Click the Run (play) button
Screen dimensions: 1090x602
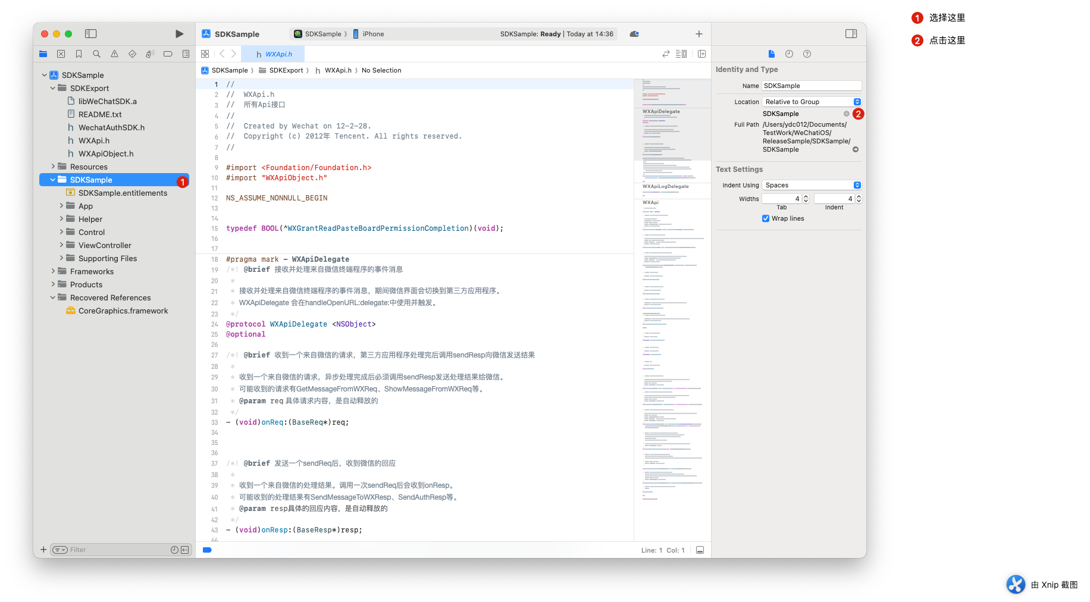179,34
